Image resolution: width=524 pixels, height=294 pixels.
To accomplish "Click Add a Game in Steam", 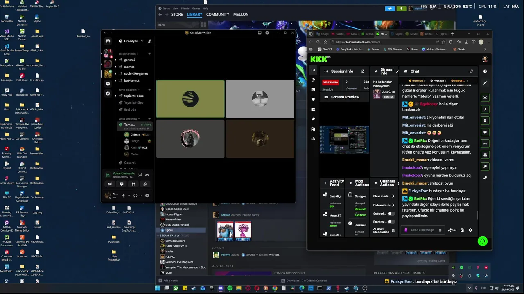I will (168, 281).
